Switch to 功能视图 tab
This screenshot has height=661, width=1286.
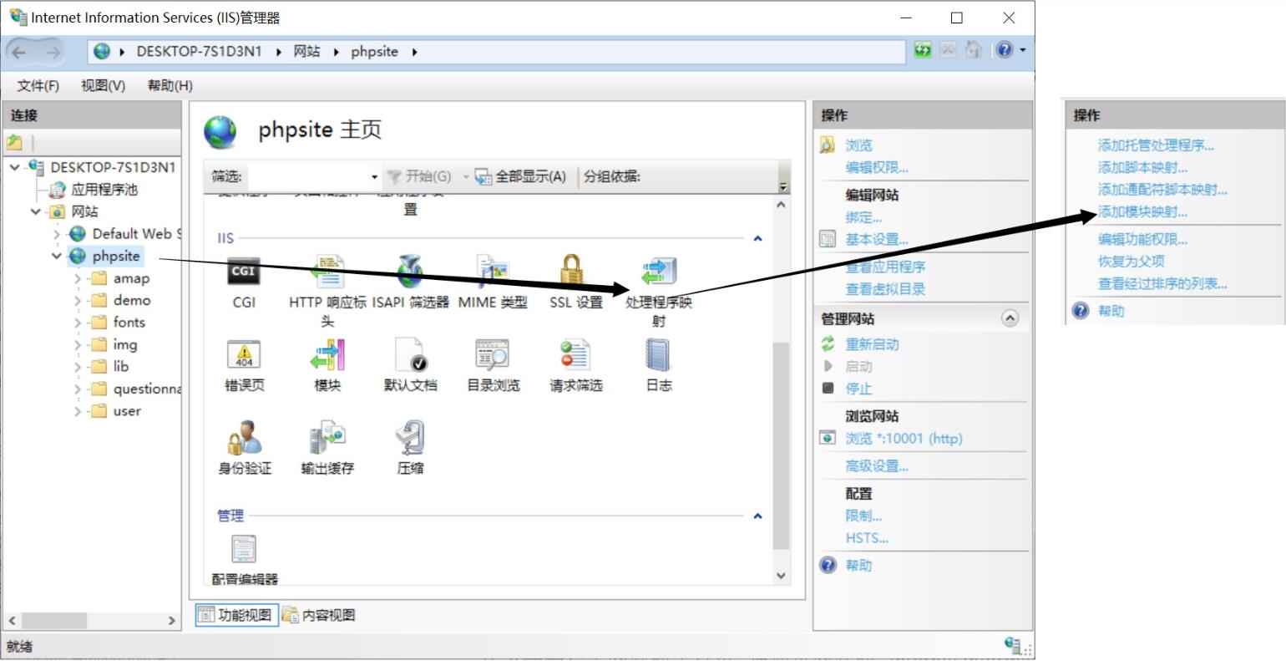click(x=237, y=615)
